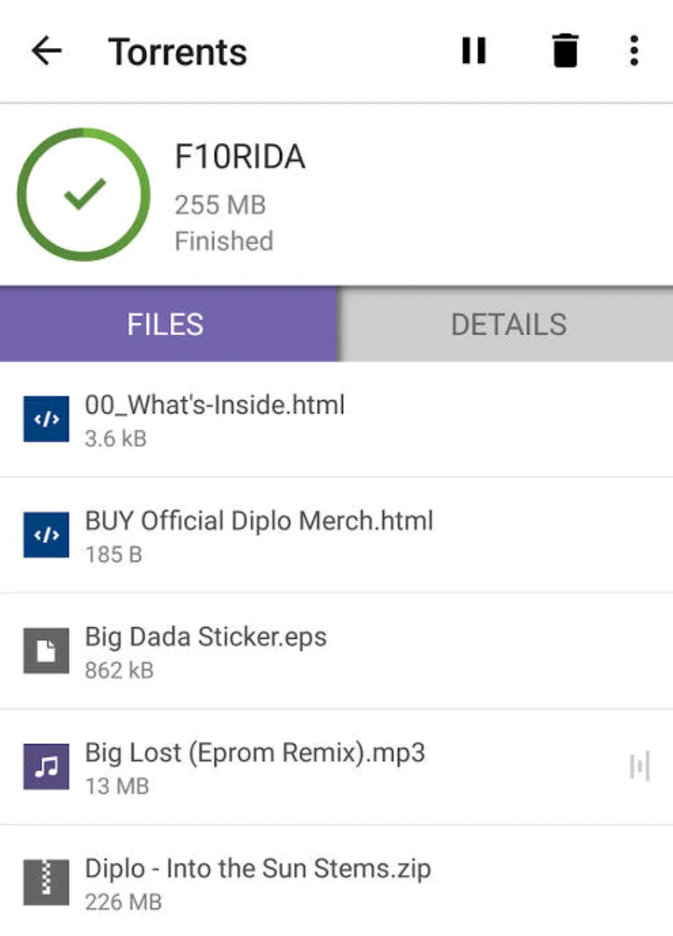This screenshot has height=936, width=673.
Task: Tap the playing indicator beside Big Lost mp3
Action: point(639,767)
